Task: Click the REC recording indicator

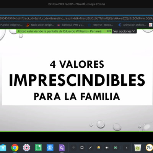Action: 108,31
